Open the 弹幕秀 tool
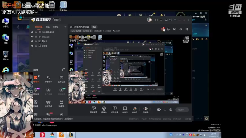Screen dimensions: 246x138 [x=61, y=104]
